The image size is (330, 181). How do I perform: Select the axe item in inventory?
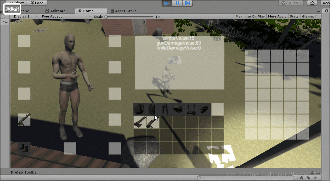point(140,122)
